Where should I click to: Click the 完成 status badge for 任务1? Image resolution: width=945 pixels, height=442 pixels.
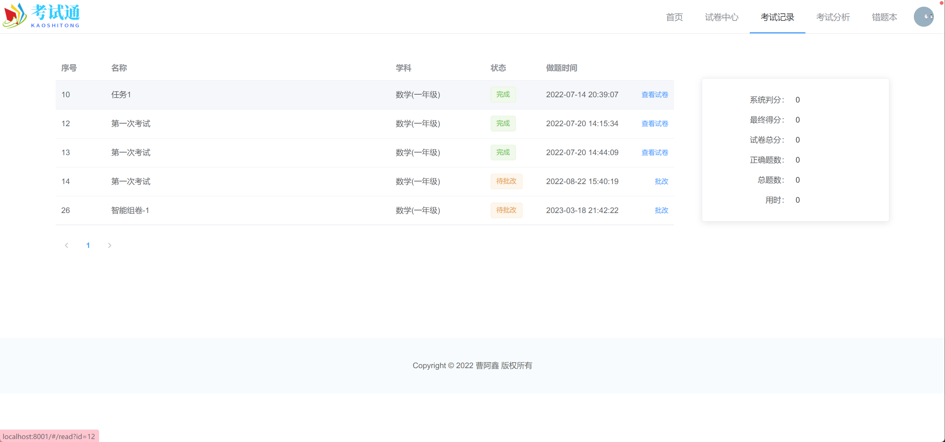click(503, 95)
